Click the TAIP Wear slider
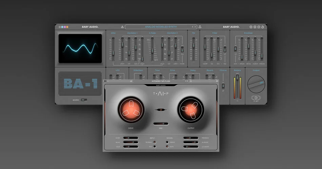The image size is (322, 169). 131,142
